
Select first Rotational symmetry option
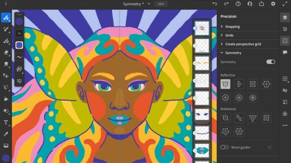coord(225,118)
